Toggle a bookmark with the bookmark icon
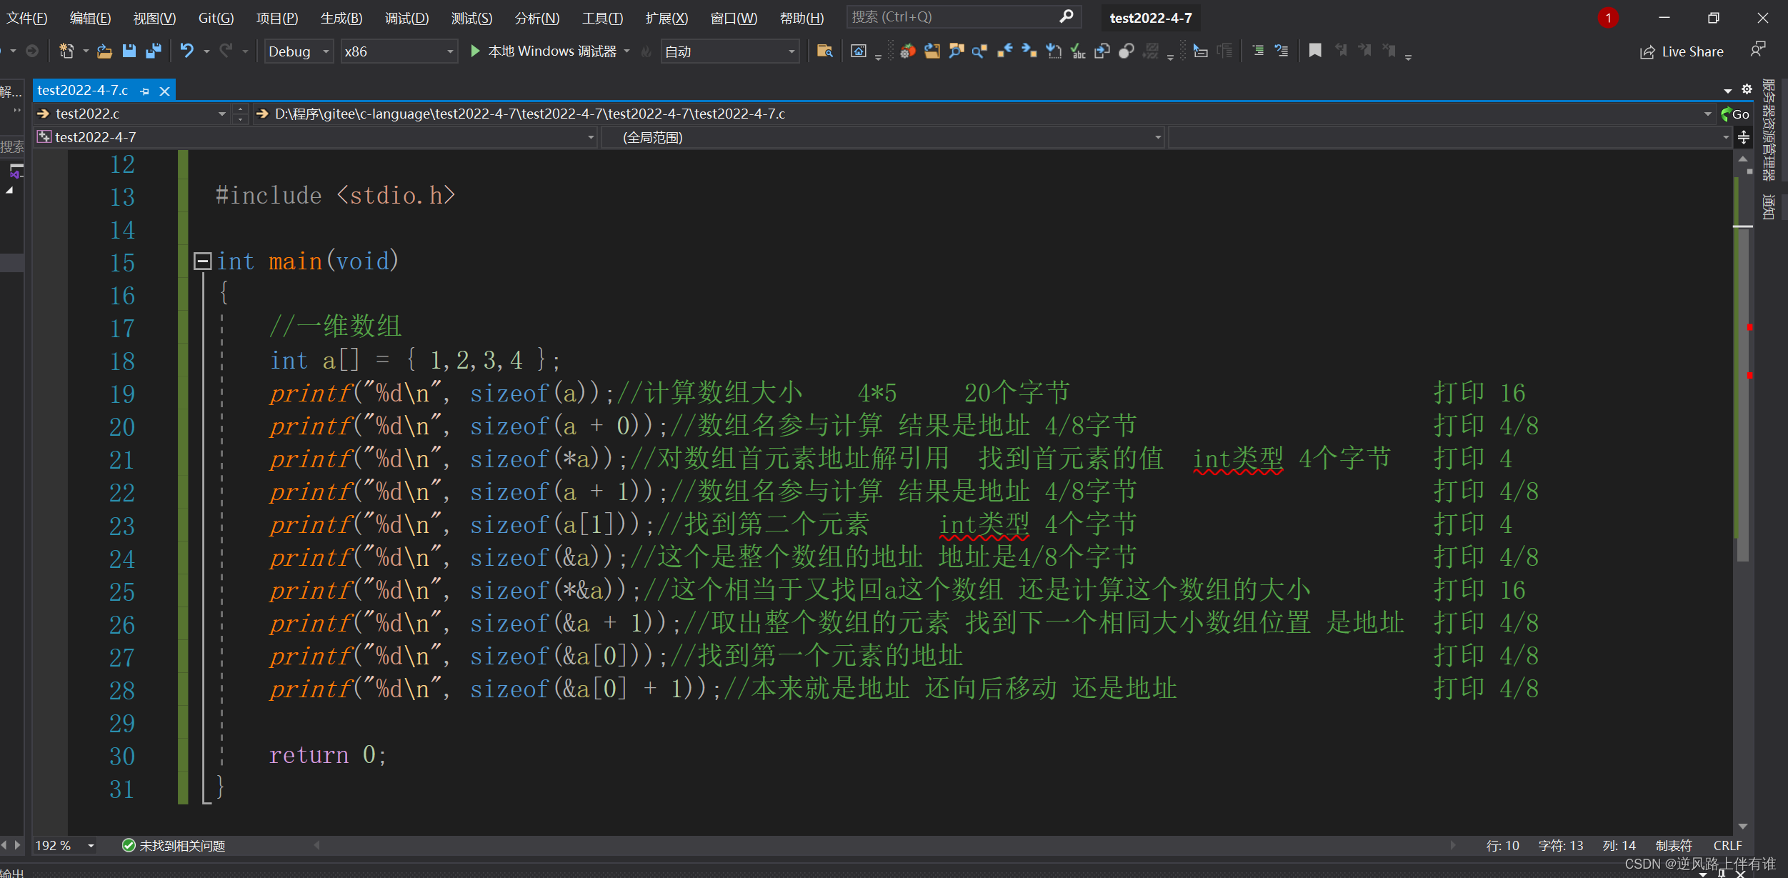Image resolution: width=1788 pixels, height=878 pixels. click(1314, 51)
